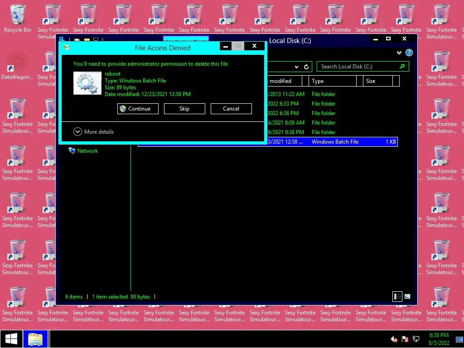464x348 pixels.
Task: Click the network connection tray icon
Action: 416,339
